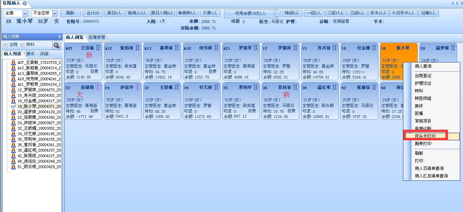Choose 病人日清单查询 in the context menu
The width and height of the screenshot is (463, 212).
pyautogui.click(x=431, y=168)
